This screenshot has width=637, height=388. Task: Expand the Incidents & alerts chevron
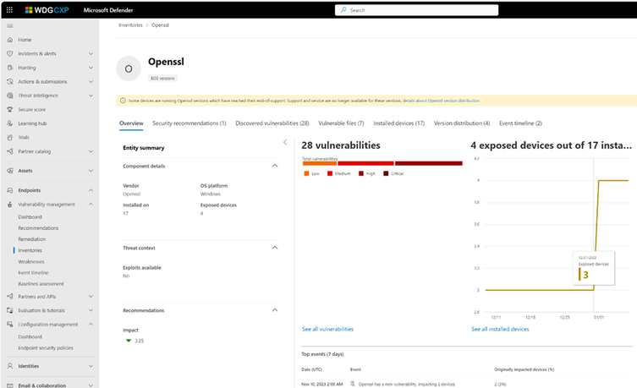point(91,53)
